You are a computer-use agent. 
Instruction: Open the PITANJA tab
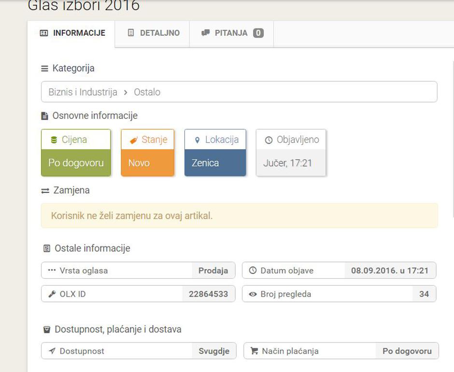tap(232, 33)
